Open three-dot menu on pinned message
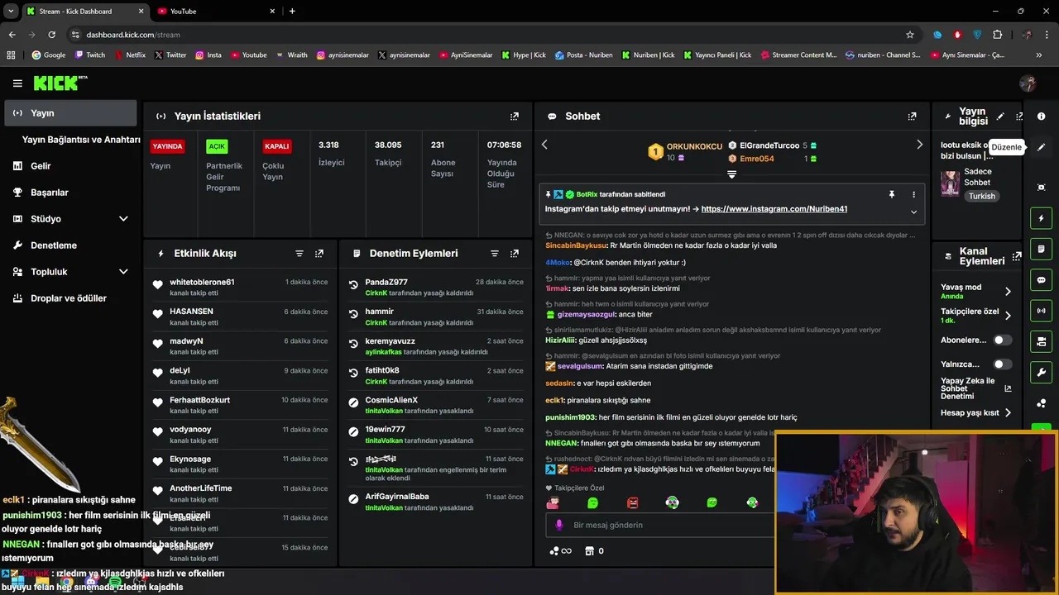 pyautogui.click(x=913, y=194)
